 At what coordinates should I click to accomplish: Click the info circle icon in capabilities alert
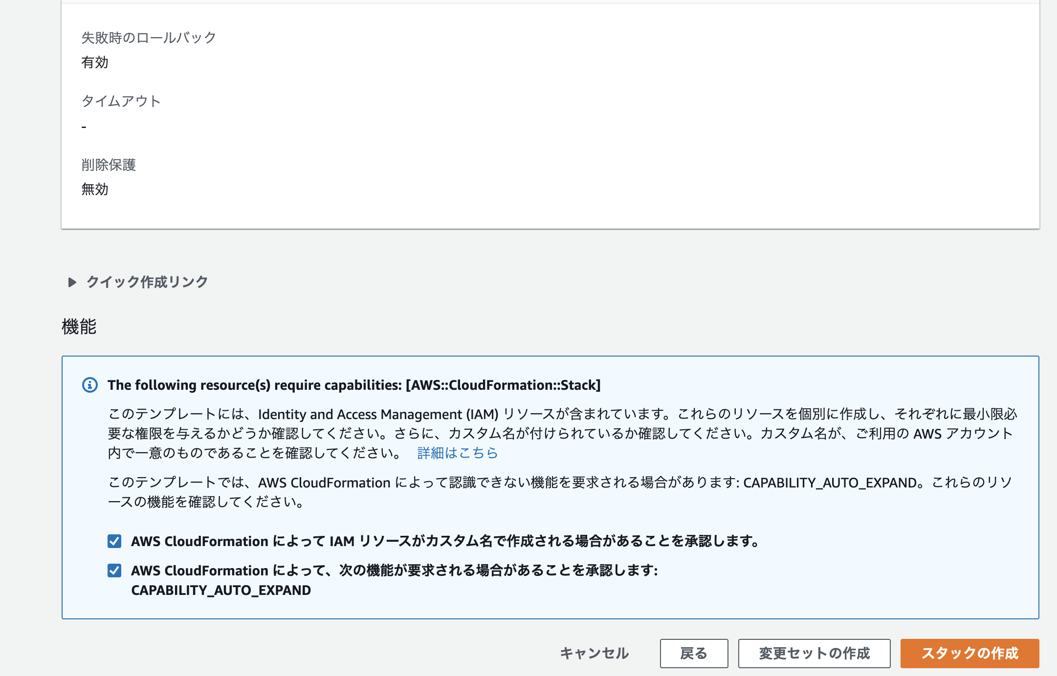click(x=90, y=385)
